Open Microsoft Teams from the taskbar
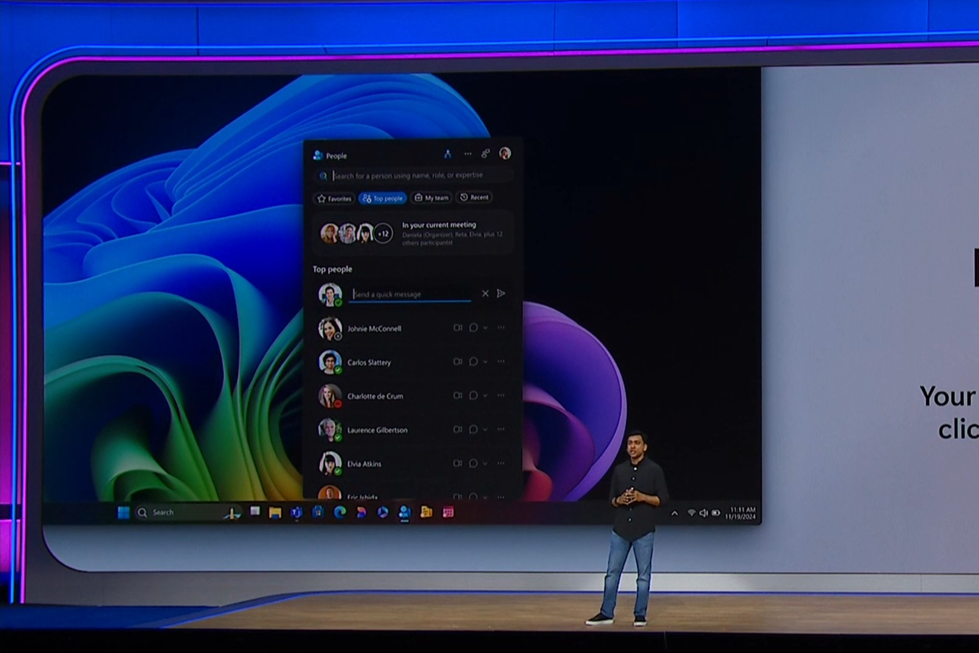Image resolution: width=979 pixels, height=653 pixels. pos(296,513)
